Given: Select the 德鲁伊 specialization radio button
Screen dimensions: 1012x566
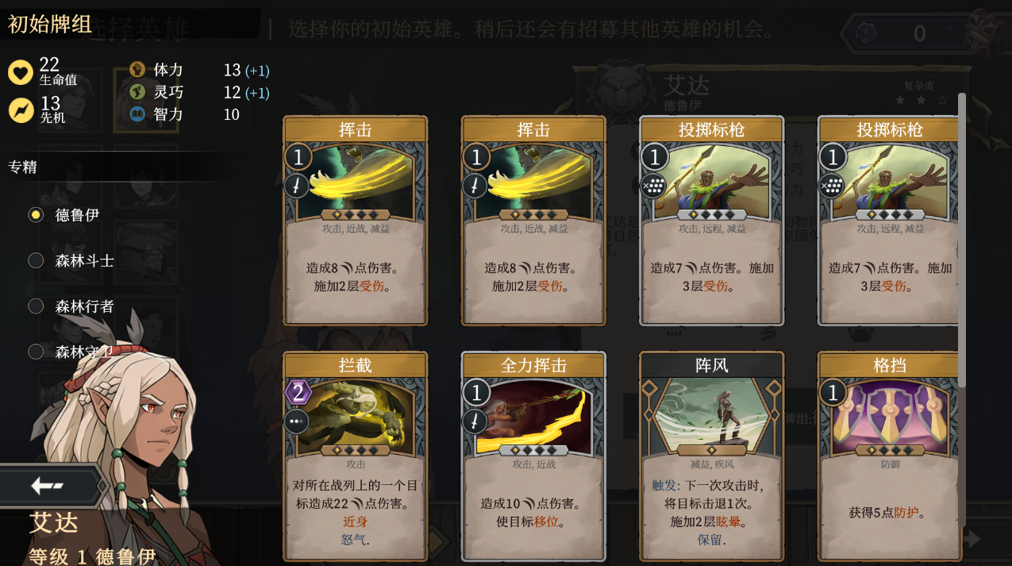Looking at the screenshot, I should [x=36, y=214].
